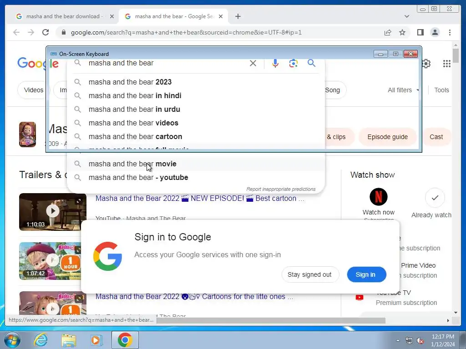
Task: Choose suggestion 'masha and the bear movie'
Action: coord(196,164)
